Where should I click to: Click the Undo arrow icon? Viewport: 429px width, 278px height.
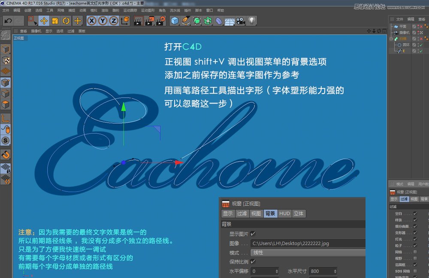click(x=7, y=21)
